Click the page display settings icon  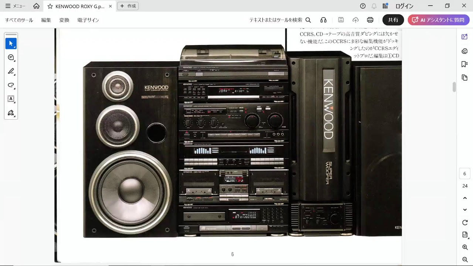[x=465, y=235]
